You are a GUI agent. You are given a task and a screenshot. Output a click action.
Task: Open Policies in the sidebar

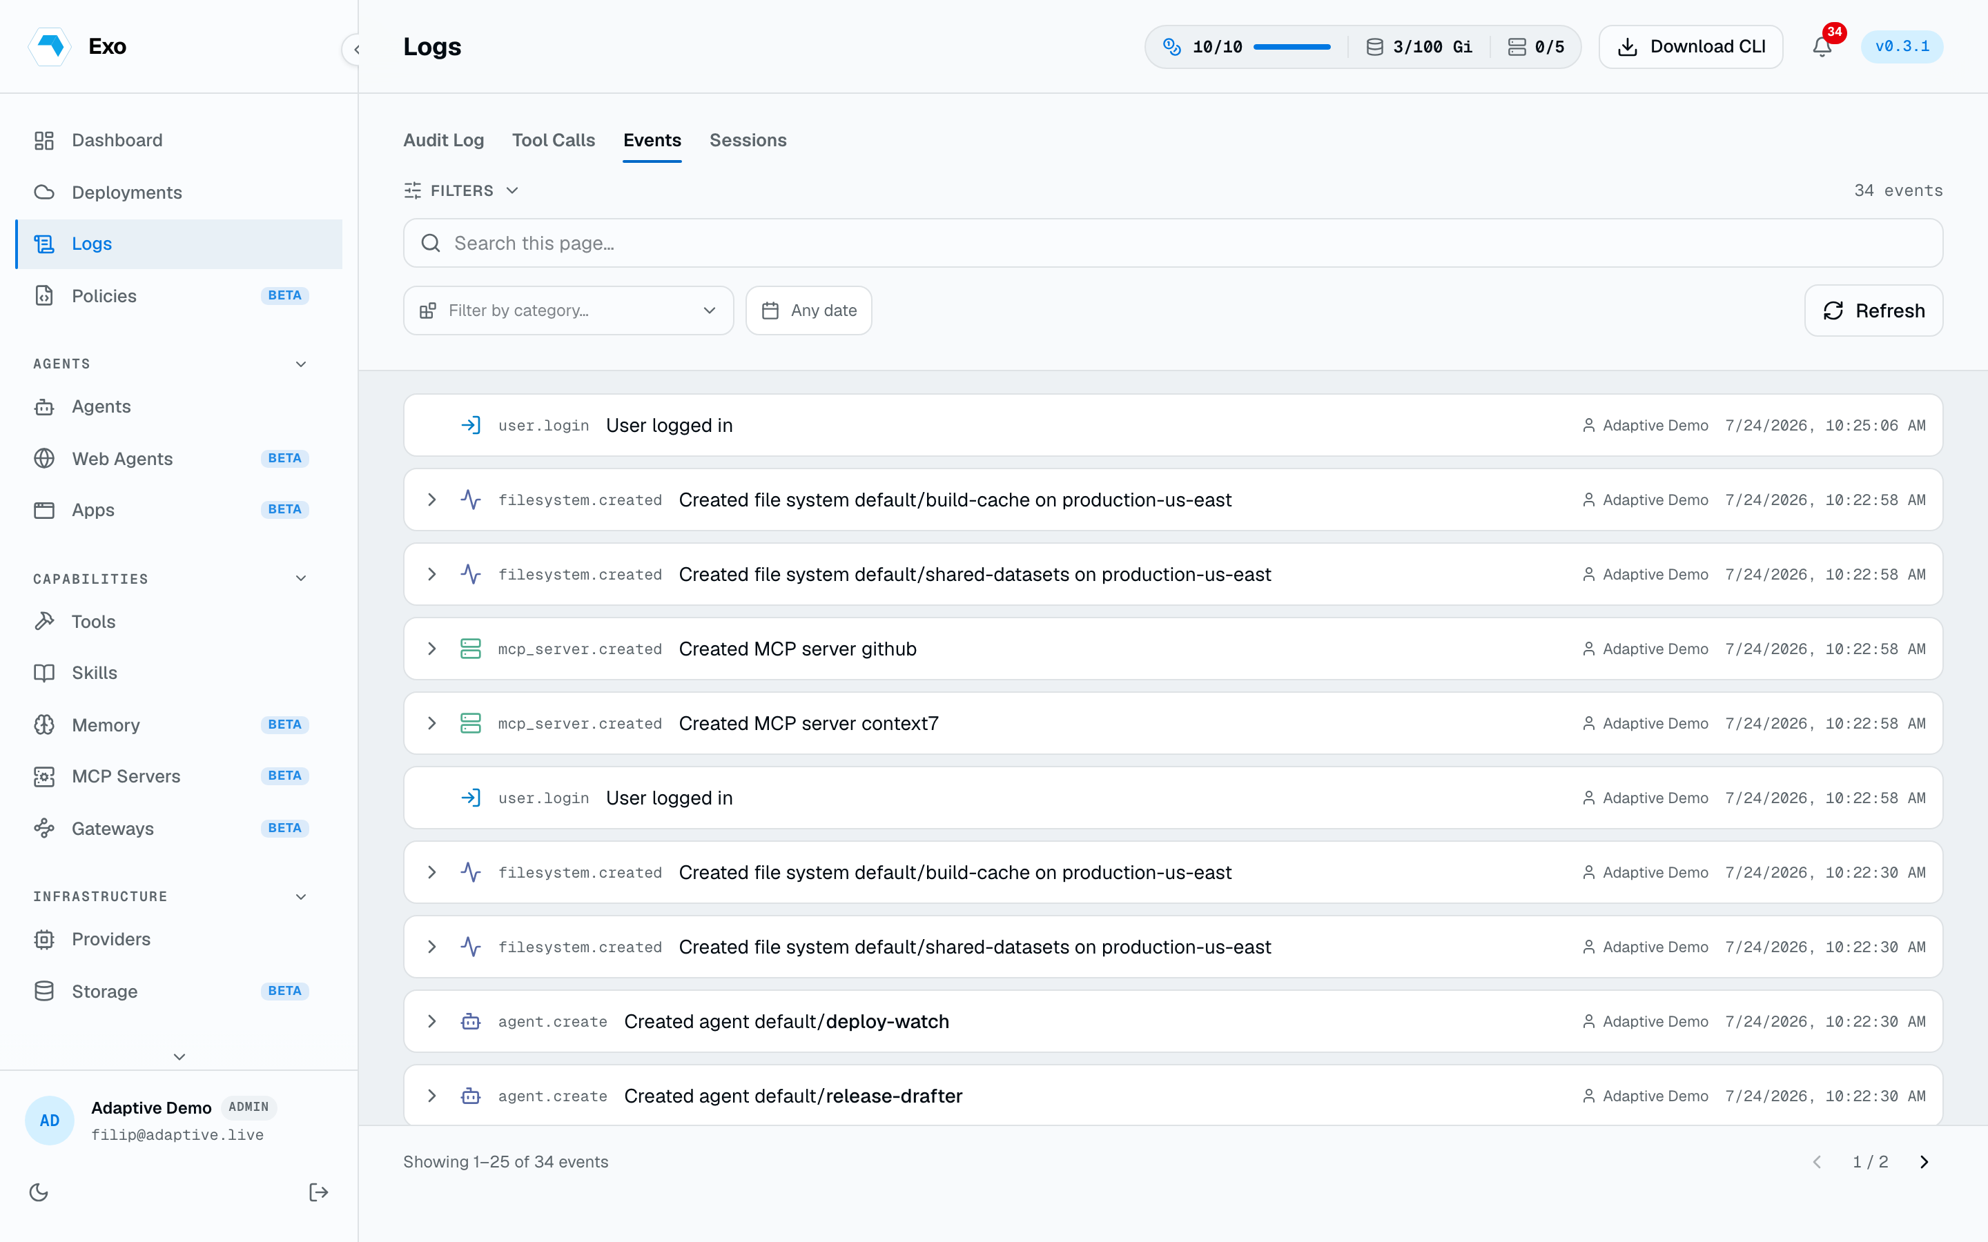coord(178,296)
